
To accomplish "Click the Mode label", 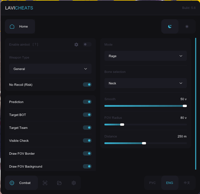I will coord(108,44).
